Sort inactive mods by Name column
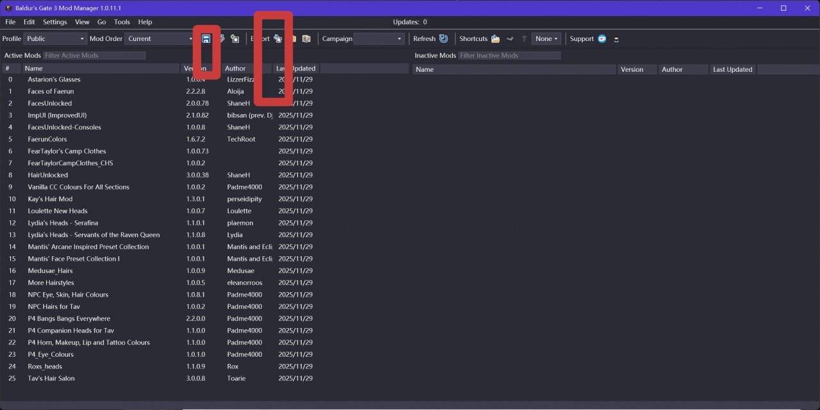820x410 pixels. click(x=514, y=69)
